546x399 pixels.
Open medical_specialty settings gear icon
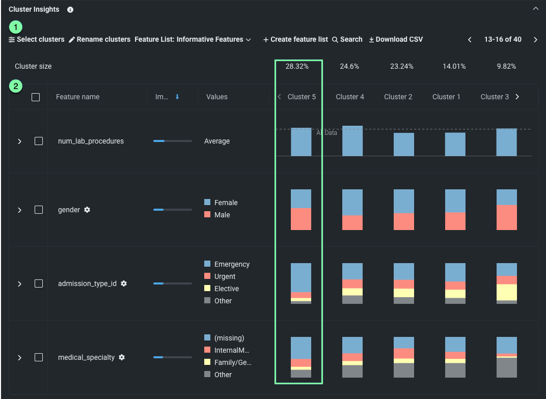(x=122, y=357)
